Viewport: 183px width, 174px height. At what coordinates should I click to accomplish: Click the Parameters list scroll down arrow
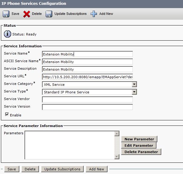117,157
